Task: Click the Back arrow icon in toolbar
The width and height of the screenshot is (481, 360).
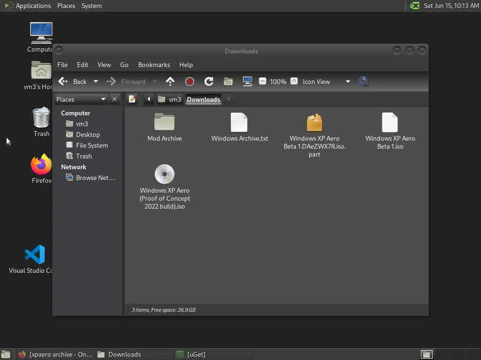Action: tap(63, 82)
